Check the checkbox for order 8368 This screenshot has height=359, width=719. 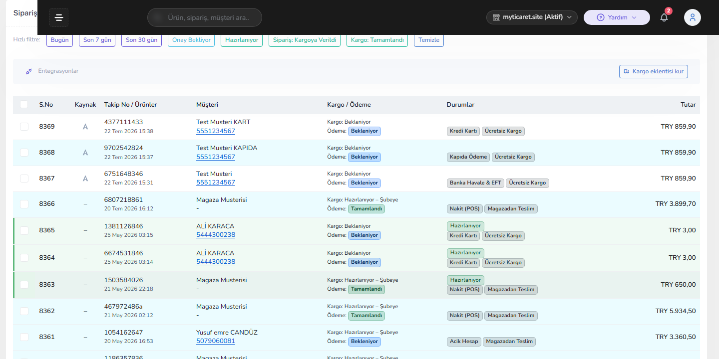[x=24, y=153]
